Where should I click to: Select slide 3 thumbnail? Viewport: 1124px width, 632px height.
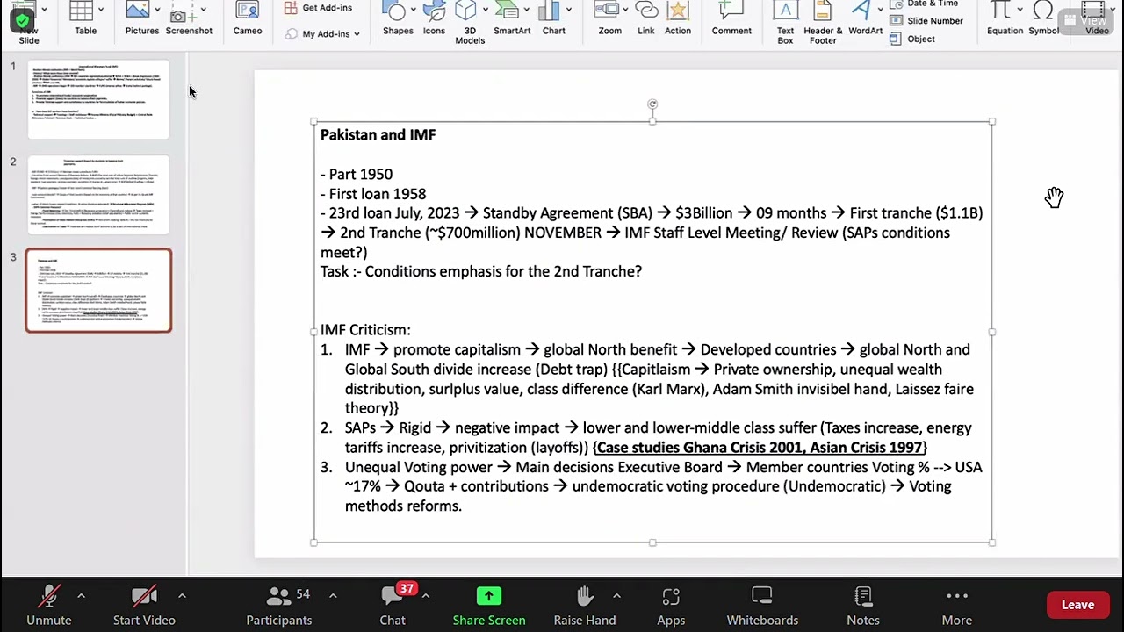pyautogui.click(x=98, y=291)
